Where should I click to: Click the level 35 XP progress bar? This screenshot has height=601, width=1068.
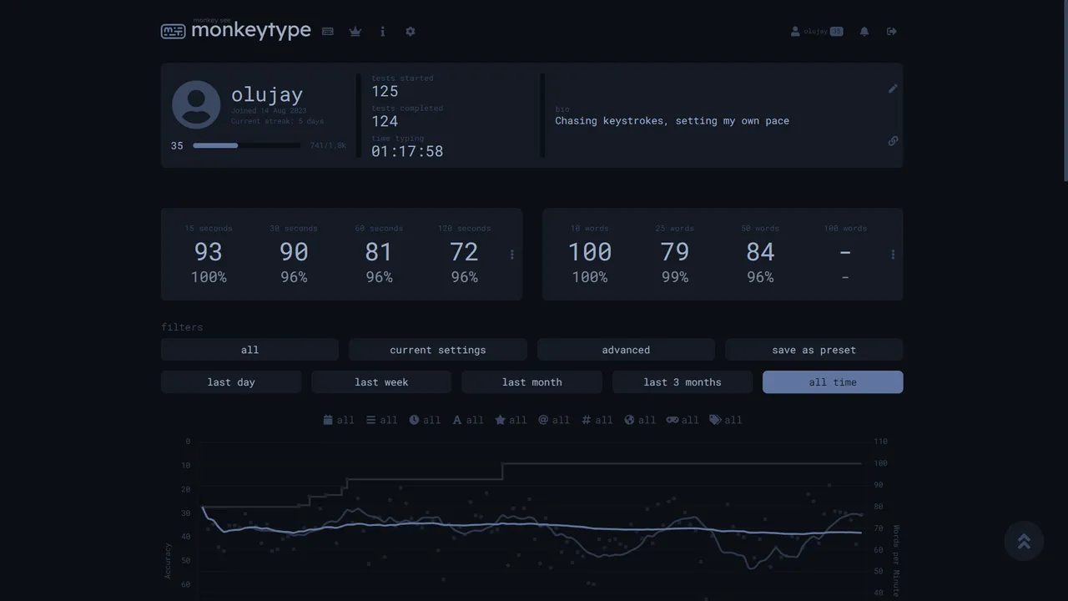coord(246,146)
